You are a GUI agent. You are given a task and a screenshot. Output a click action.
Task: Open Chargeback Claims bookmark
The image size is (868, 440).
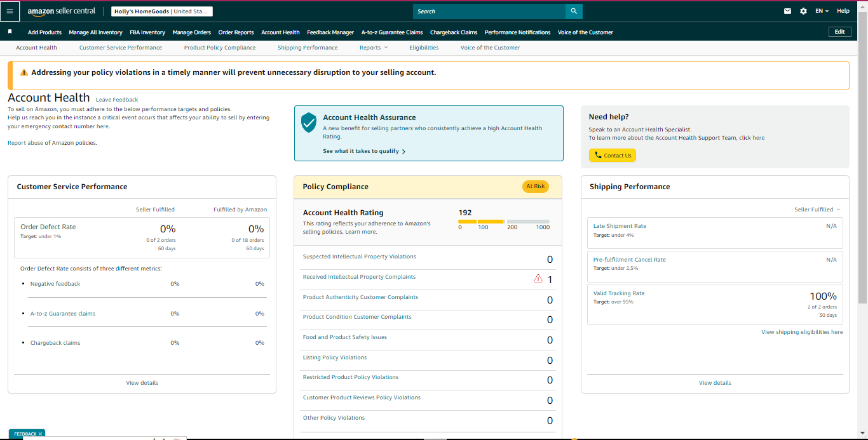(454, 32)
